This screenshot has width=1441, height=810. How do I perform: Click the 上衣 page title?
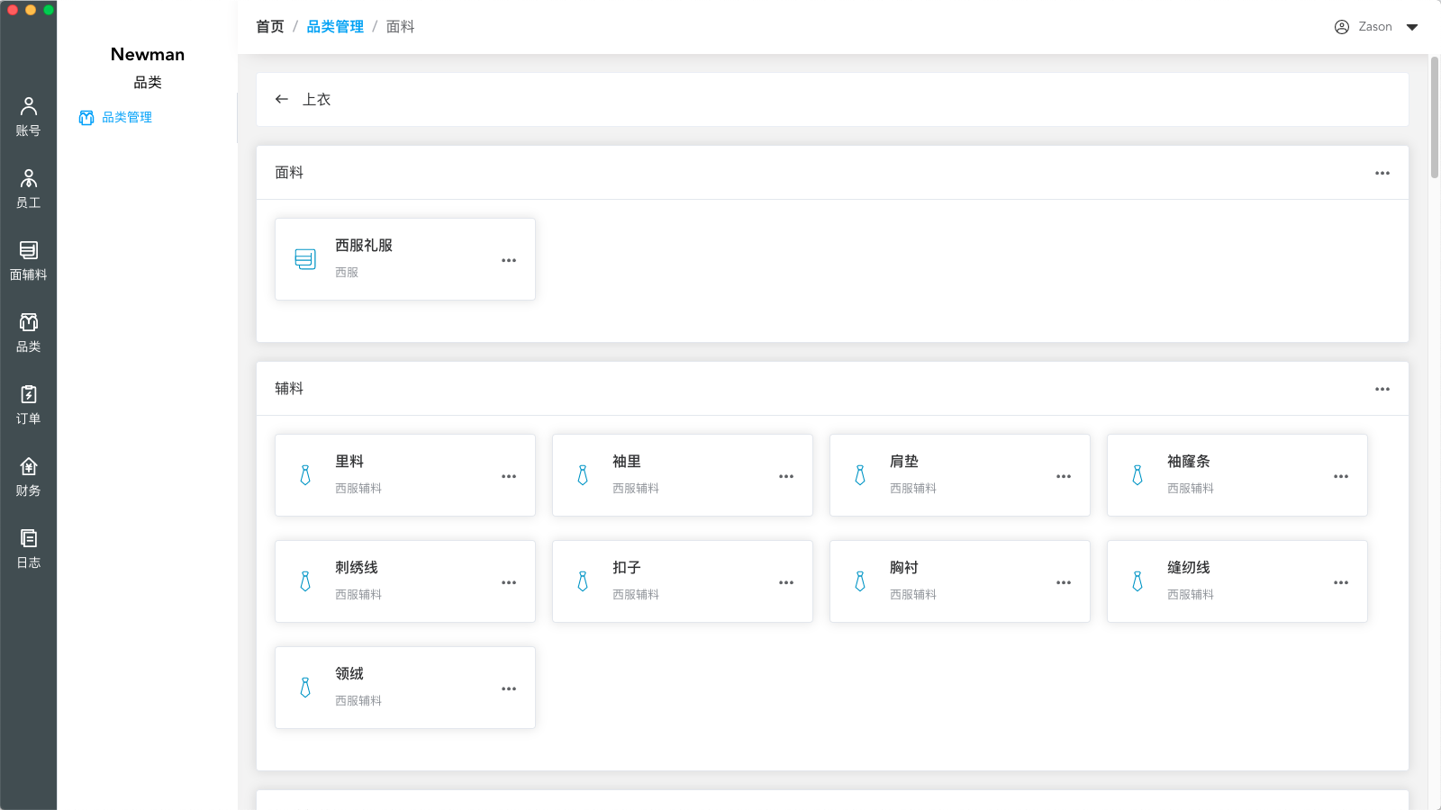coord(316,99)
